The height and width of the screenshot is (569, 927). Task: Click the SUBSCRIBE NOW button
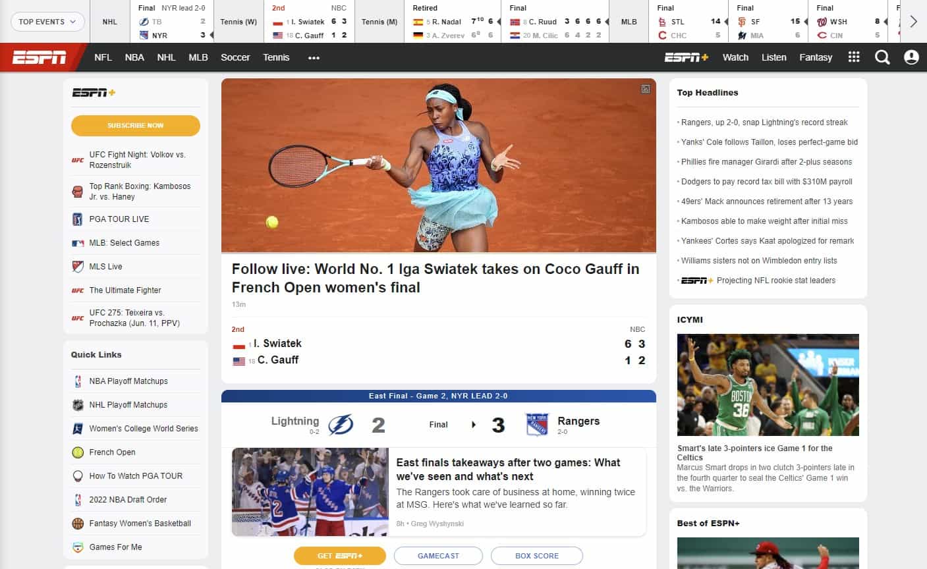pos(136,125)
